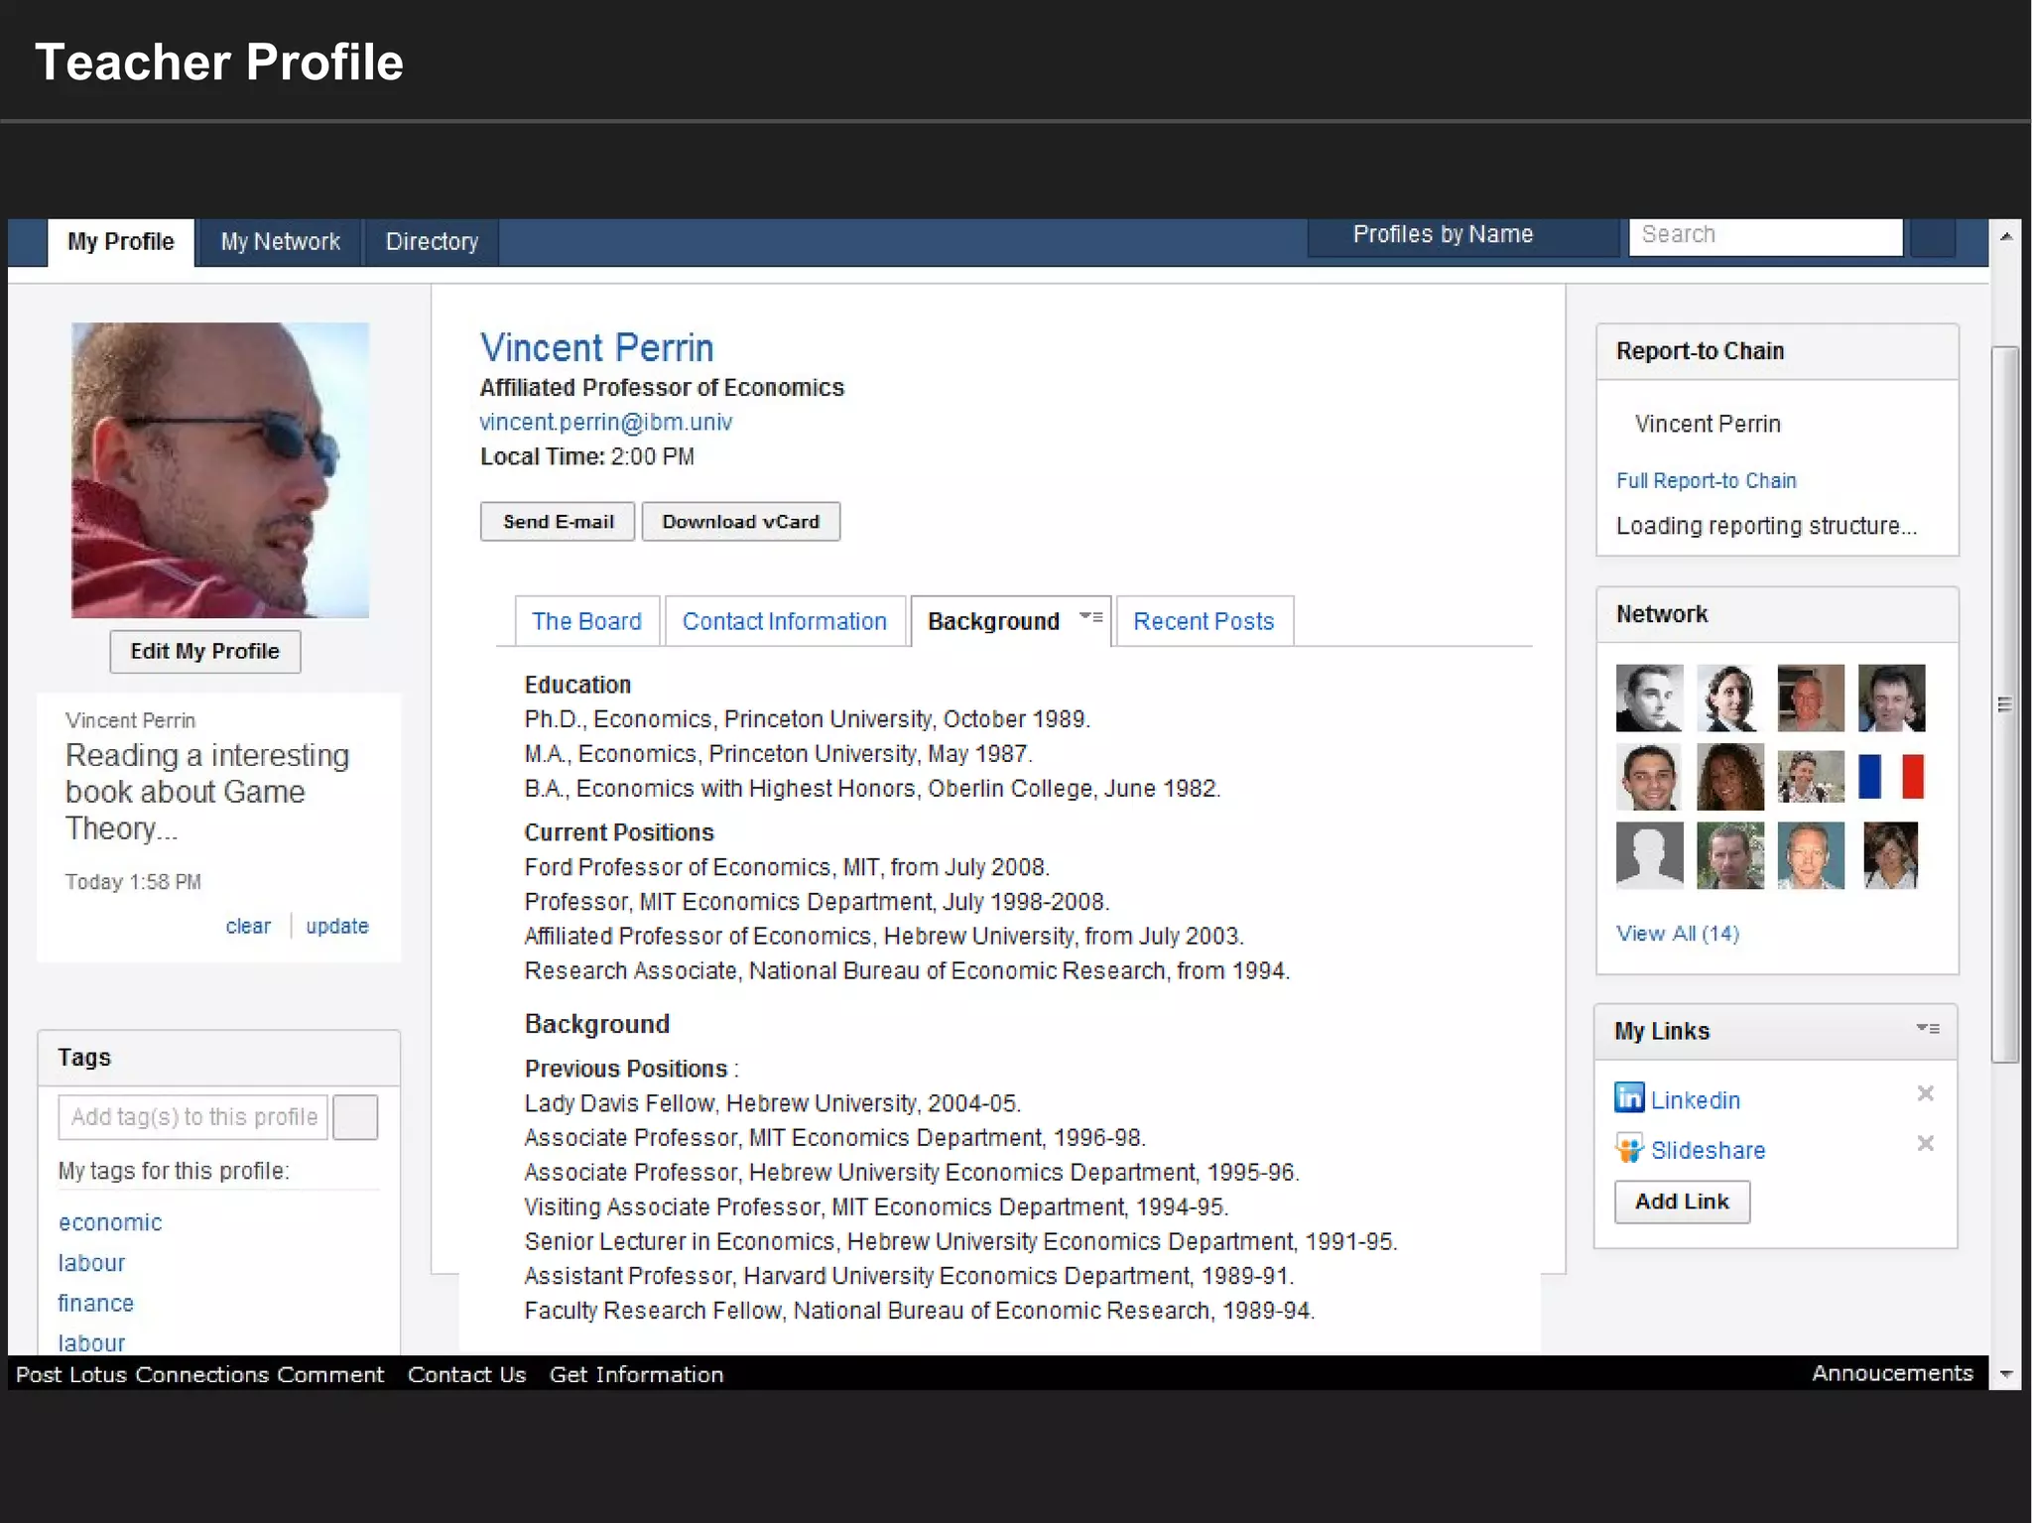Remove the Slideshare link with X
The width and height of the screenshot is (2032, 1523).
[1925, 1144]
